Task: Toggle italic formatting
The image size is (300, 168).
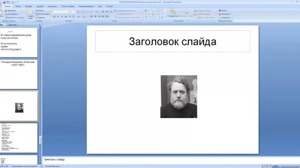Action: point(58,17)
